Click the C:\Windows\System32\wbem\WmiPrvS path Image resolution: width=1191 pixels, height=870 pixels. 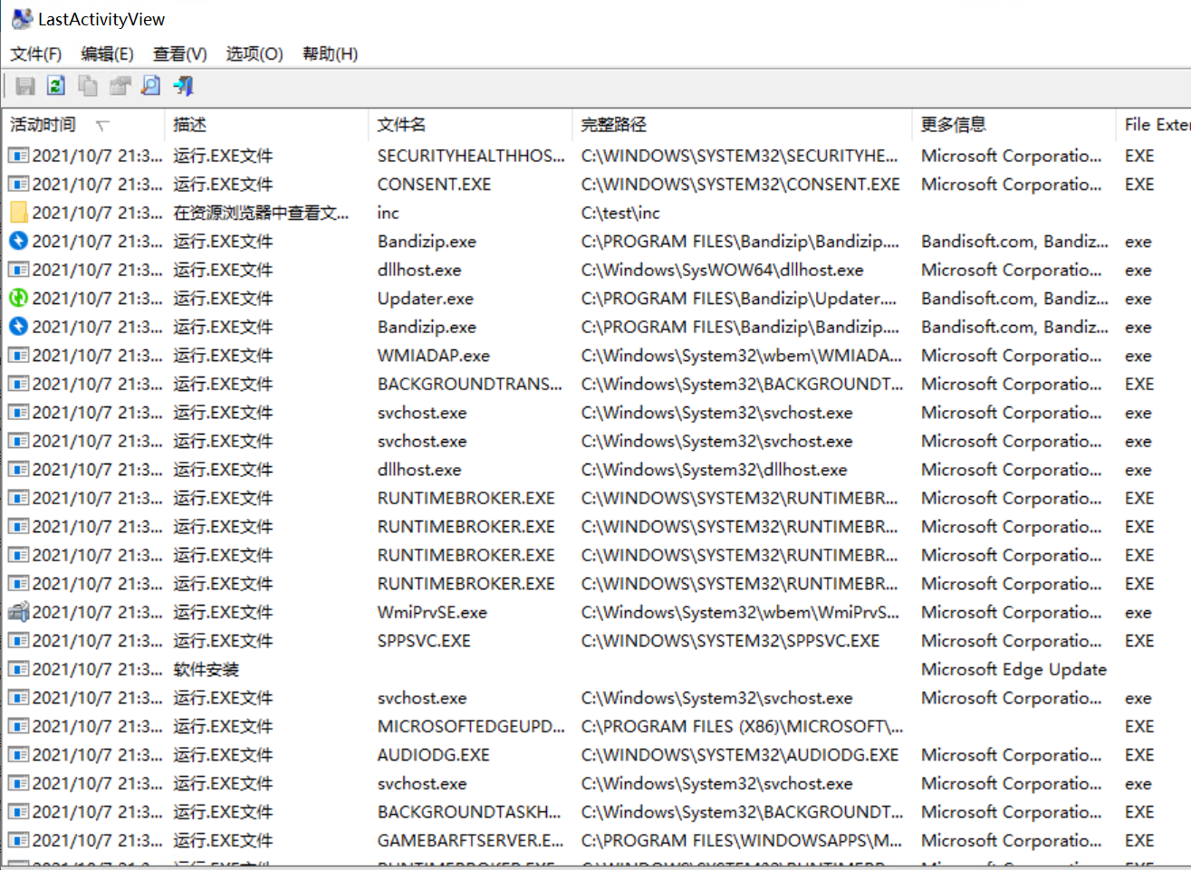coord(740,612)
